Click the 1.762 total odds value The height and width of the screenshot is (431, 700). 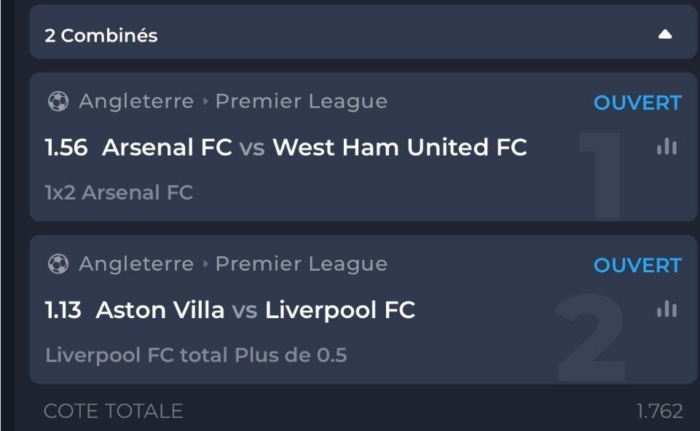point(659,411)
